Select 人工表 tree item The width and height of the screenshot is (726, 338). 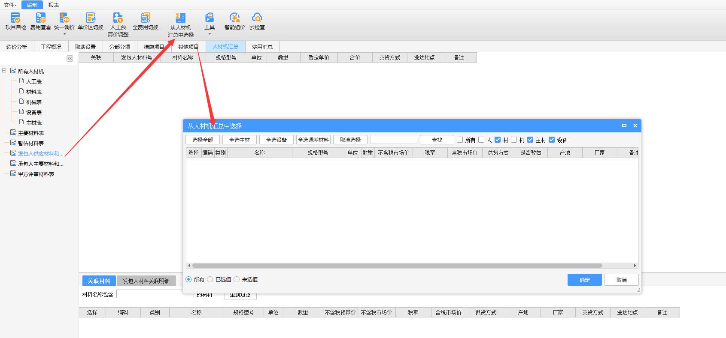(x=34, y=81)
